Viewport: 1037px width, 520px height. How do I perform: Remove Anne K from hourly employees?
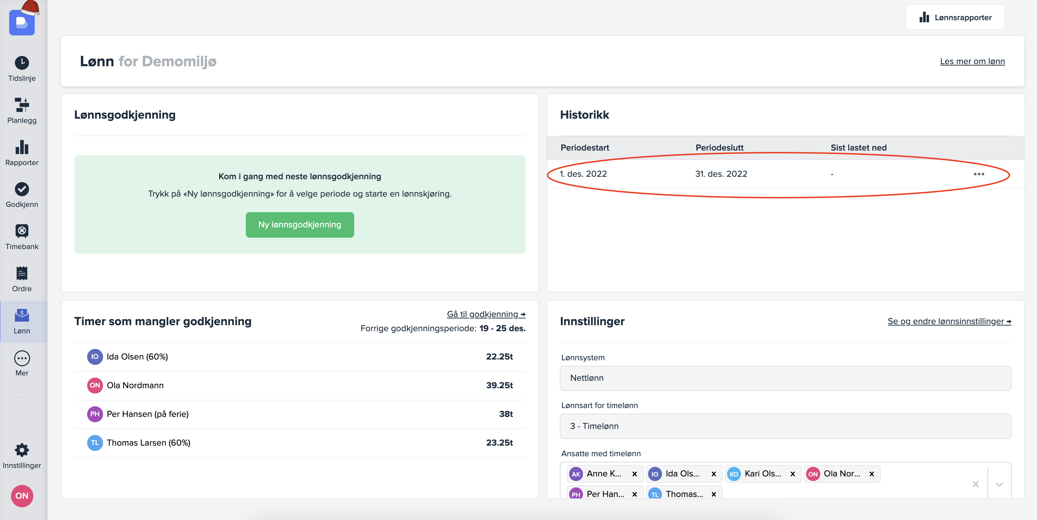tap(634, 474)
